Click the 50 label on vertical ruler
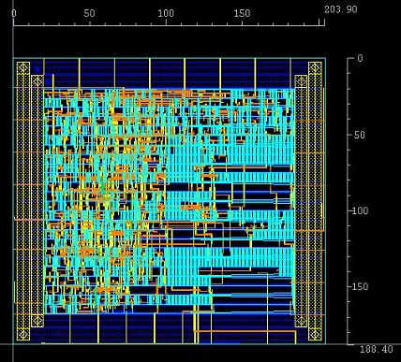 coord(360,135)
